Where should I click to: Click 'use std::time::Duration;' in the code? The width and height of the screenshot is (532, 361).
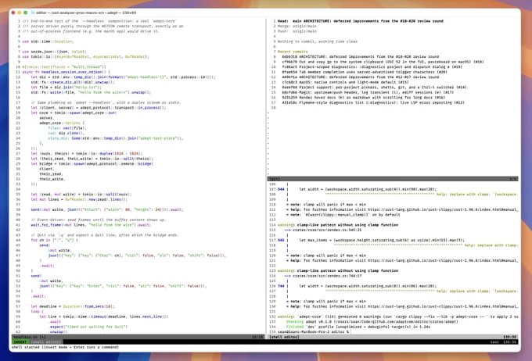(48, 41)
